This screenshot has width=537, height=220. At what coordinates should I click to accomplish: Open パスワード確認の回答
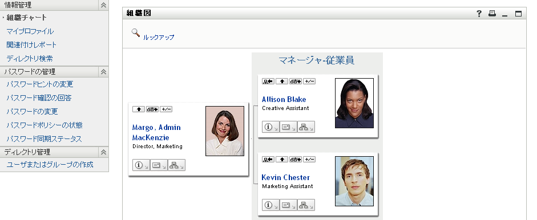pos(39,98)
